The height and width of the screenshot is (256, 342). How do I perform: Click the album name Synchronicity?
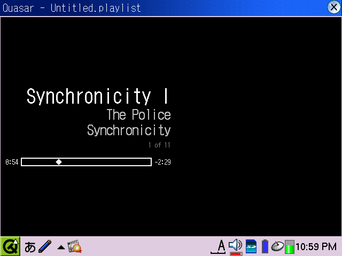click(129, 130)
